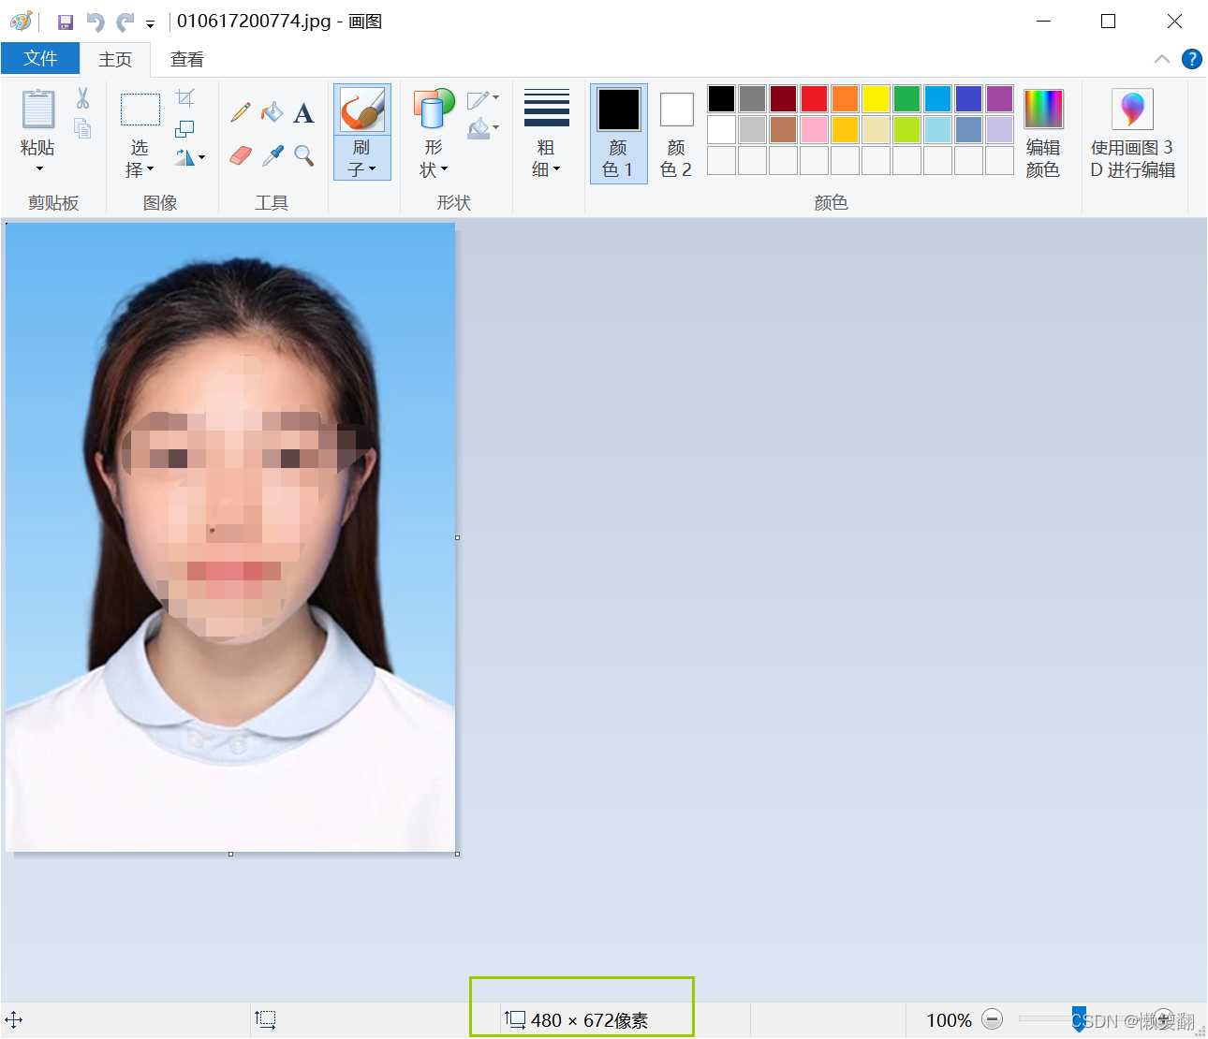Select the Magnifier tool
The image size is (1208, 1039).
pyautogui.click(x=303, y=154)
